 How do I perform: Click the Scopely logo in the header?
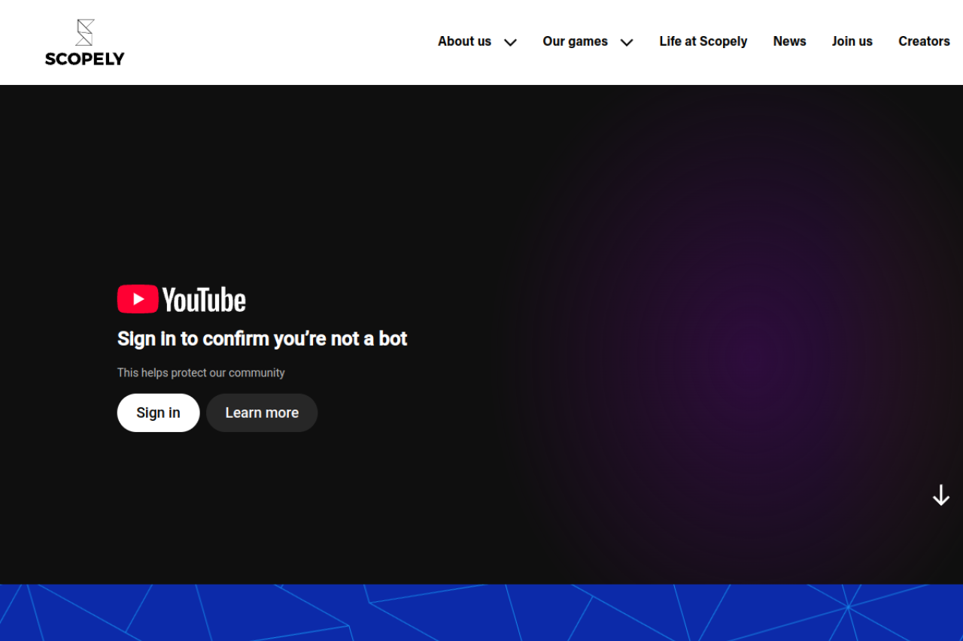[x=84, y=42]
